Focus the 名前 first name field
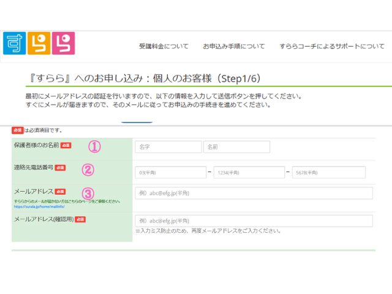The height and width of the screenshot is (294, 392). 236,147
